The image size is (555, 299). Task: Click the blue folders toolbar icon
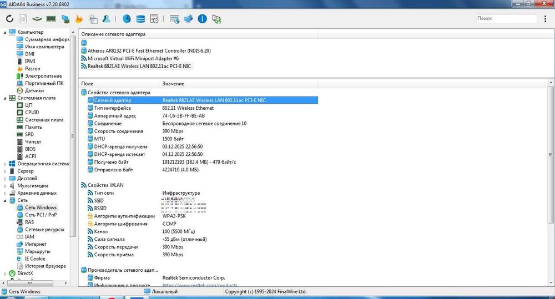(188, 19)
